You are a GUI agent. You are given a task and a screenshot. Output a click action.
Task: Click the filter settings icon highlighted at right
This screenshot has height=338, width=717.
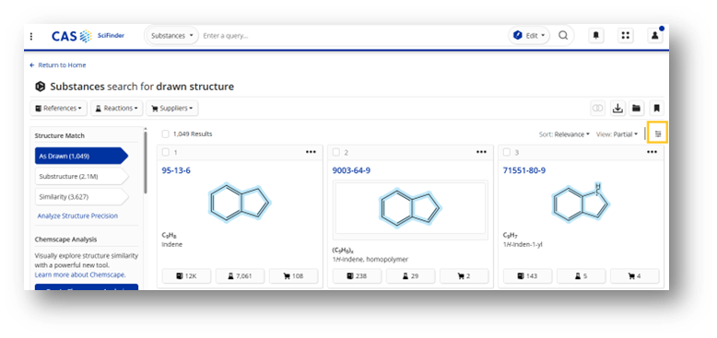[x=658, y=134]
